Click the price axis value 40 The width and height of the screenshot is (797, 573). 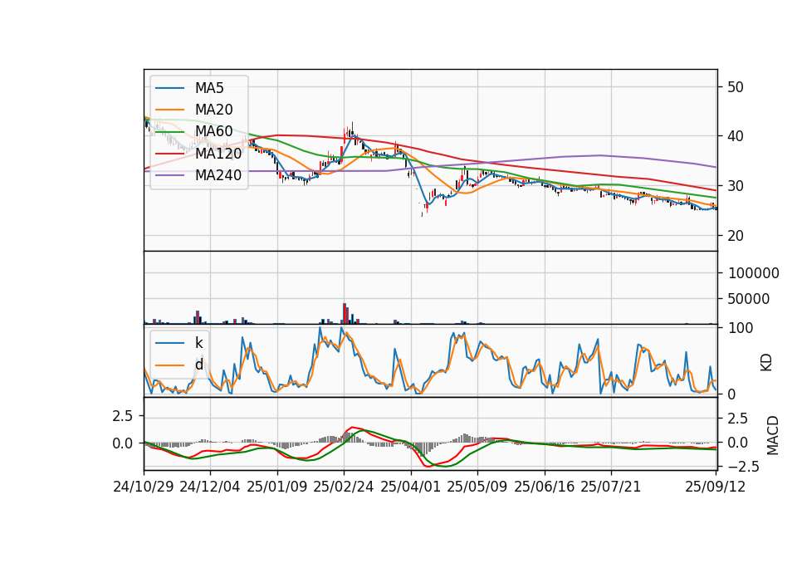point(735,136)
